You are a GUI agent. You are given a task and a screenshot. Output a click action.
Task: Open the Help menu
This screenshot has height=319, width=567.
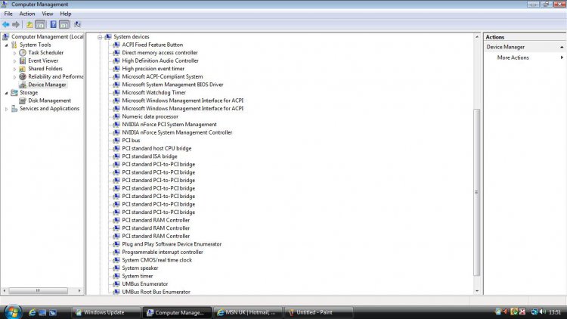coord(66,14)
